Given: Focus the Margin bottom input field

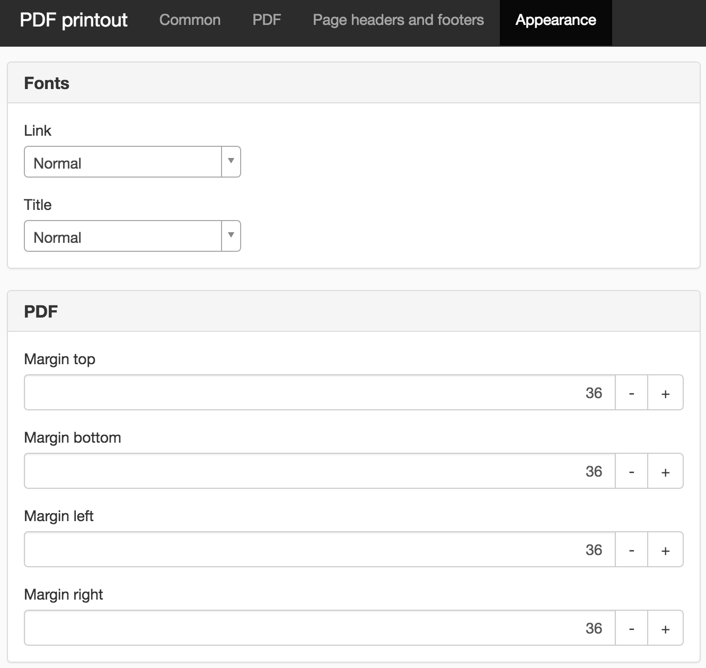Looking at the screenshot, I should coord(320,471).
